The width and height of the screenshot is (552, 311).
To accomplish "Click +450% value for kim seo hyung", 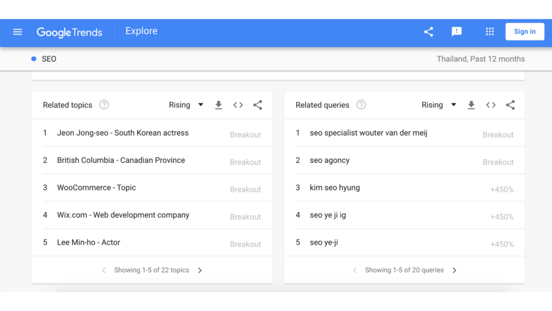I will tap(502, 190).
